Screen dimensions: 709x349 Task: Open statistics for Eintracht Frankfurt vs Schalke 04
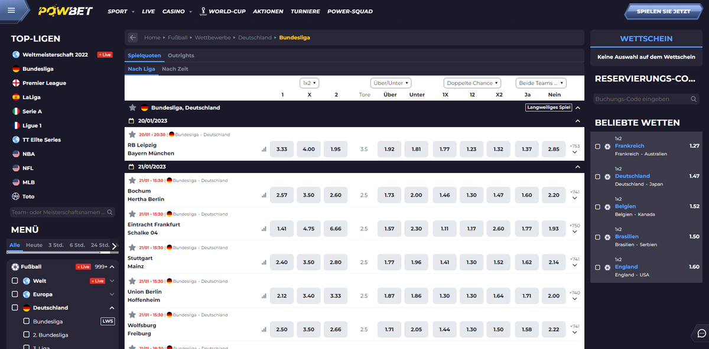[264, 229]
